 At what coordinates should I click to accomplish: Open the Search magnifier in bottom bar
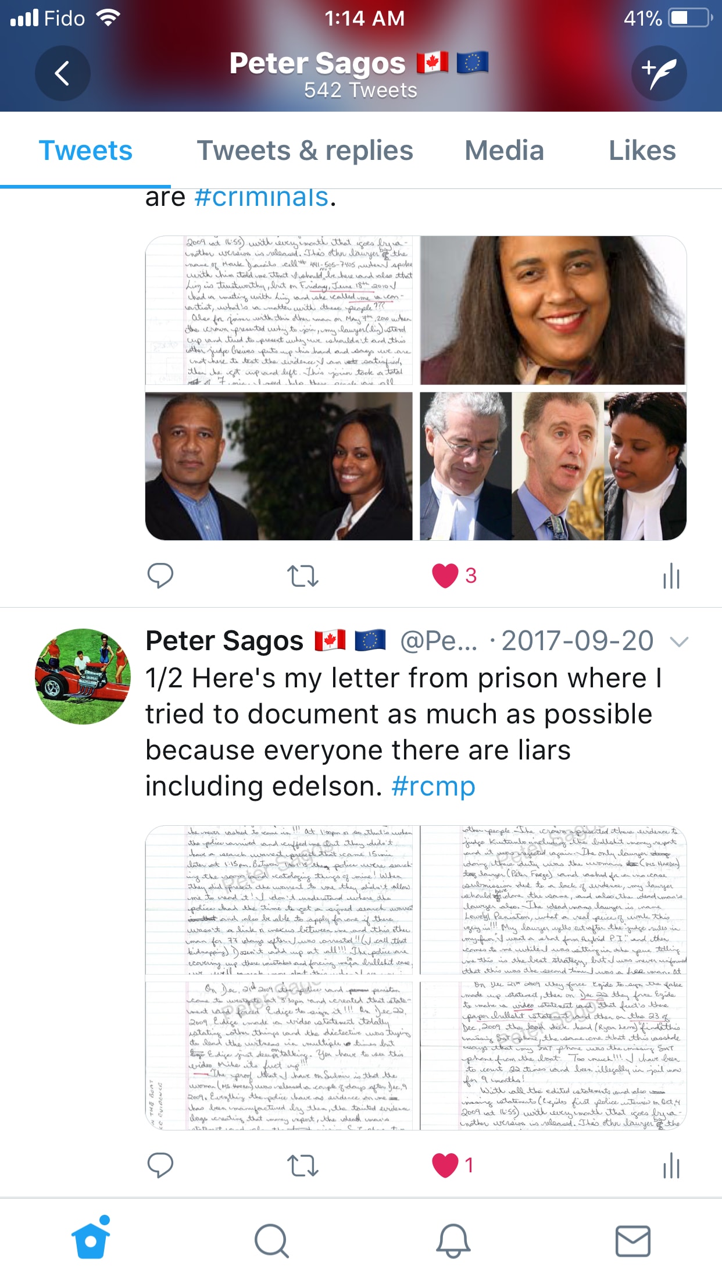(x=271, y=1241)
